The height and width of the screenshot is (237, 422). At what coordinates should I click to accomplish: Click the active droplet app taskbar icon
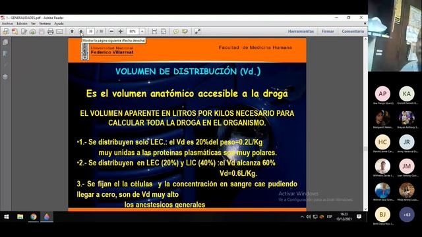(x=47, y=217)
